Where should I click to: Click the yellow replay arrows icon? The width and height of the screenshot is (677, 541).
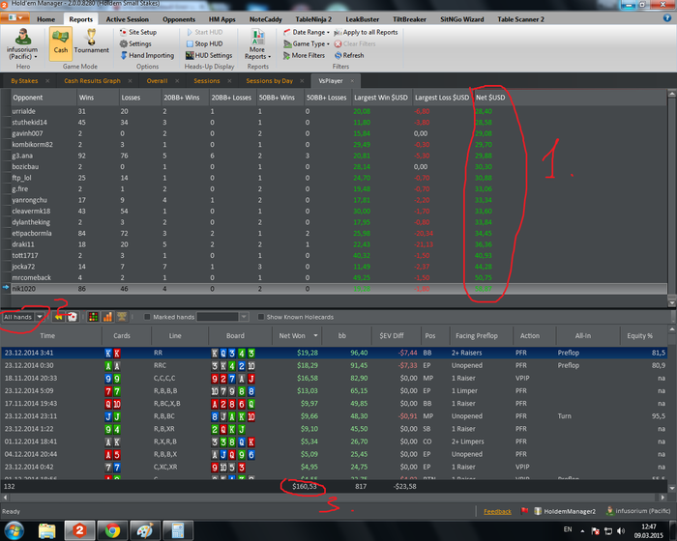[58, 317]
